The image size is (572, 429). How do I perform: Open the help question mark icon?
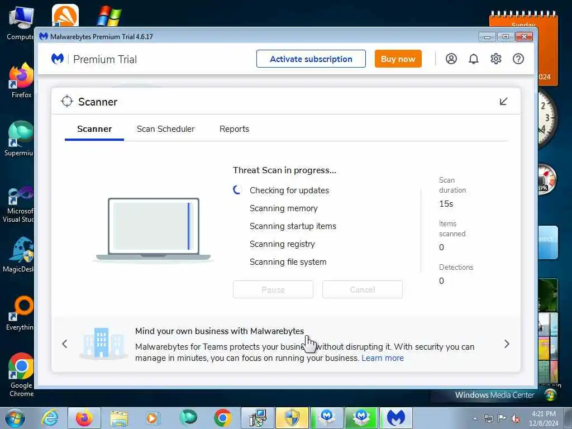click(518, 59)
